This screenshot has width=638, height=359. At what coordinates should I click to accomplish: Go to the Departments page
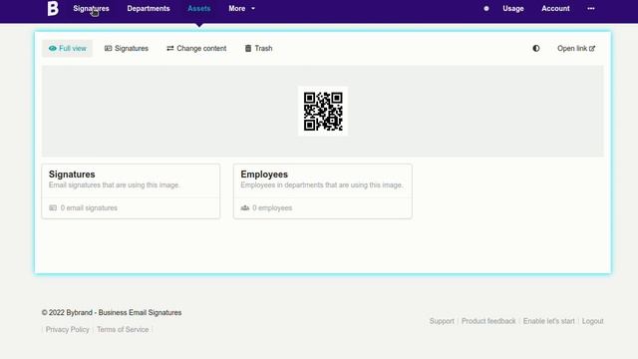coord(149,9)
